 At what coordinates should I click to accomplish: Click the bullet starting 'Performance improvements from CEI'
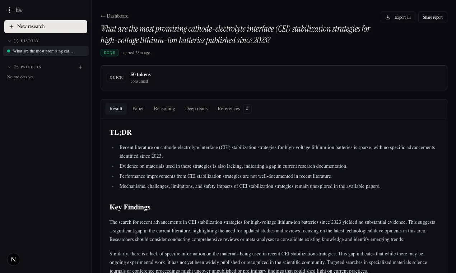tap(226, 176)
